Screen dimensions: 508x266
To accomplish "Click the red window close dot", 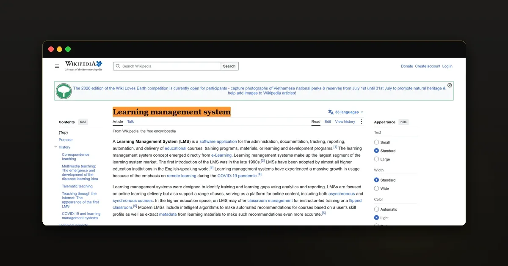I will (x=51, y=49).
